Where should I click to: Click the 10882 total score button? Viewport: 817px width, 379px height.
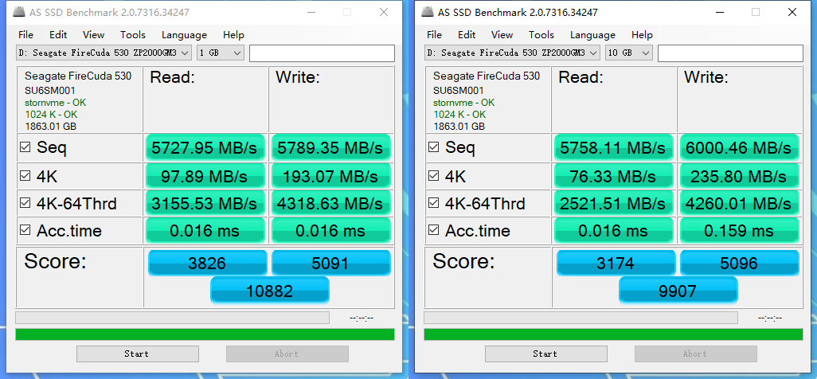coord(269,291)
